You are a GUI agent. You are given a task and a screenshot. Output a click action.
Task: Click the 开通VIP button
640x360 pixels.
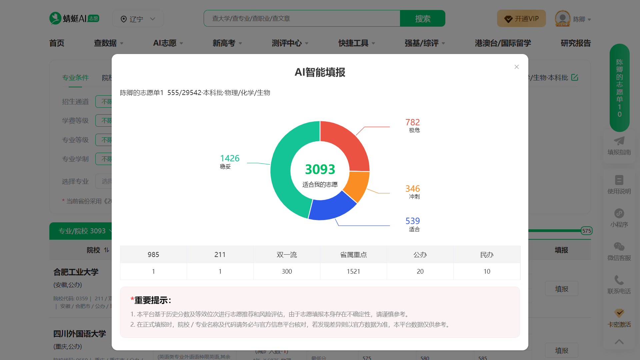[x=521, y=18]
